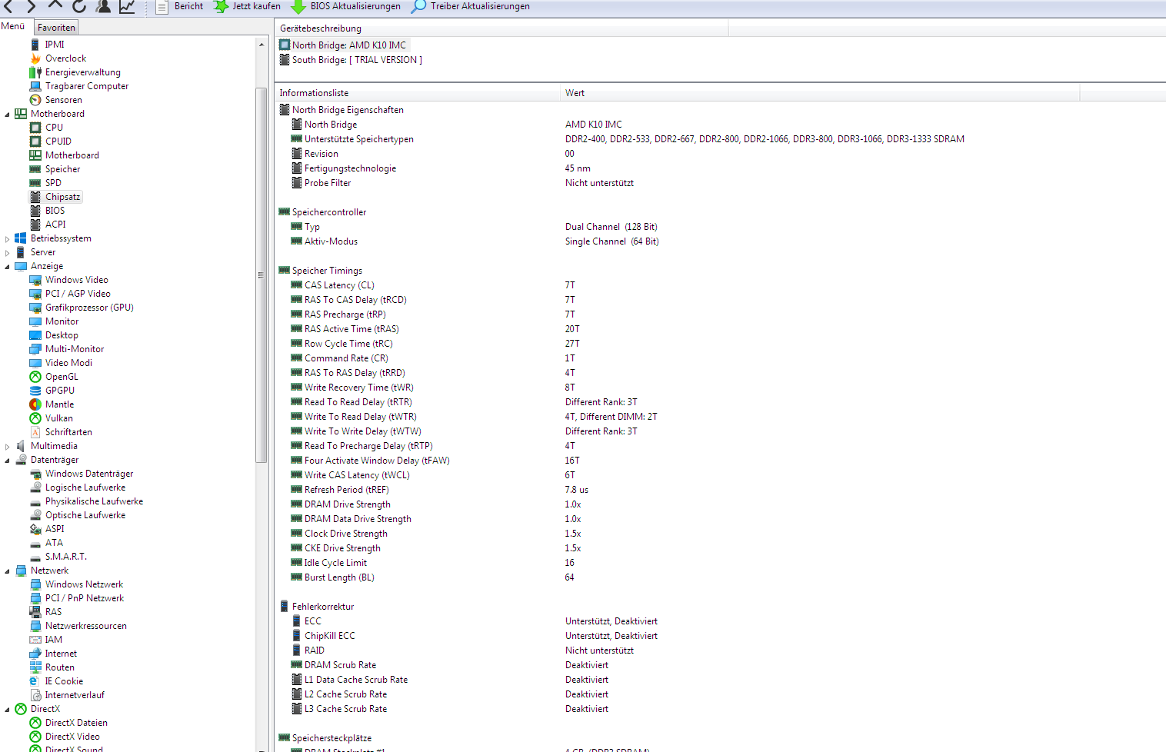Click the Gerätebeschreibung column header
Viewport: 1166px width, 752px height.
[501, 28]
